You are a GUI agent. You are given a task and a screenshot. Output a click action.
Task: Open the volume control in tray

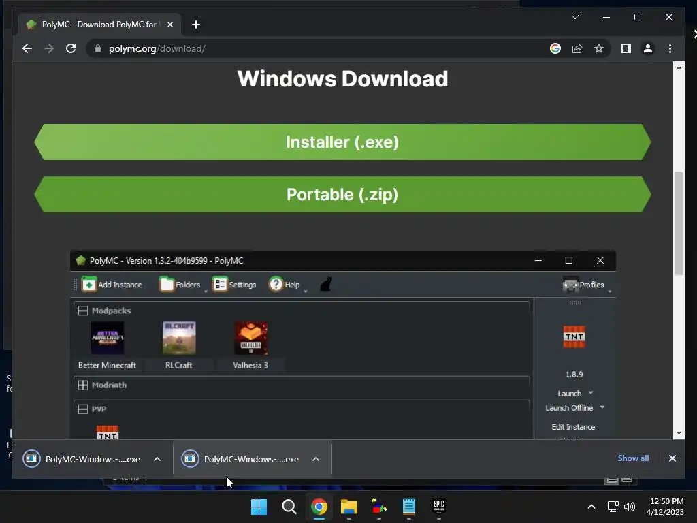point(630,507)
